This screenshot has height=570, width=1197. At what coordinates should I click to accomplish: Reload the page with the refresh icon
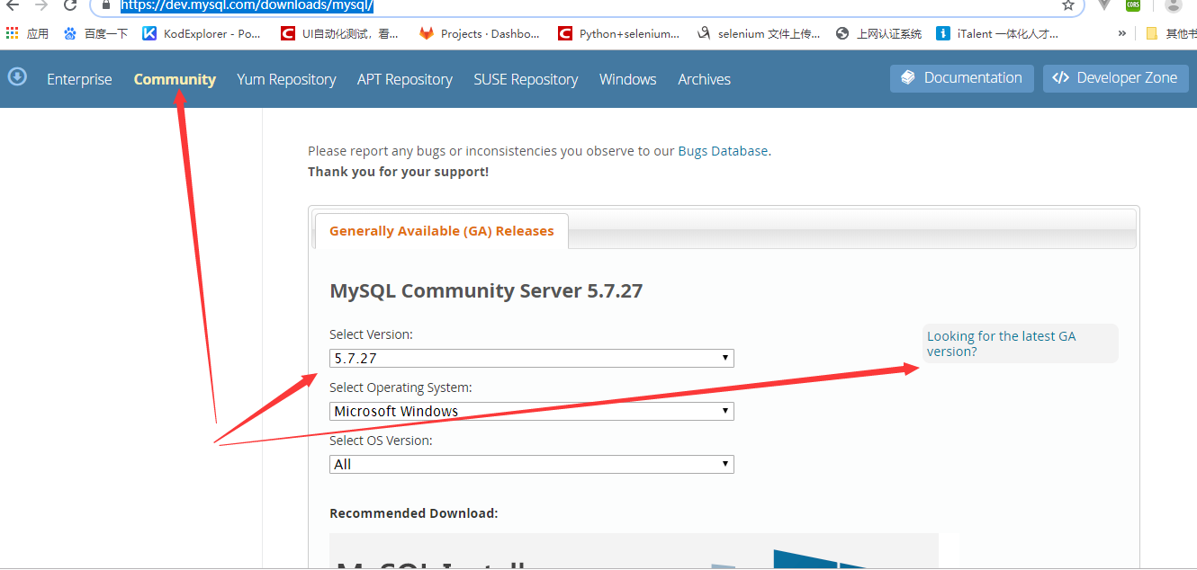[x=70, y=4]
